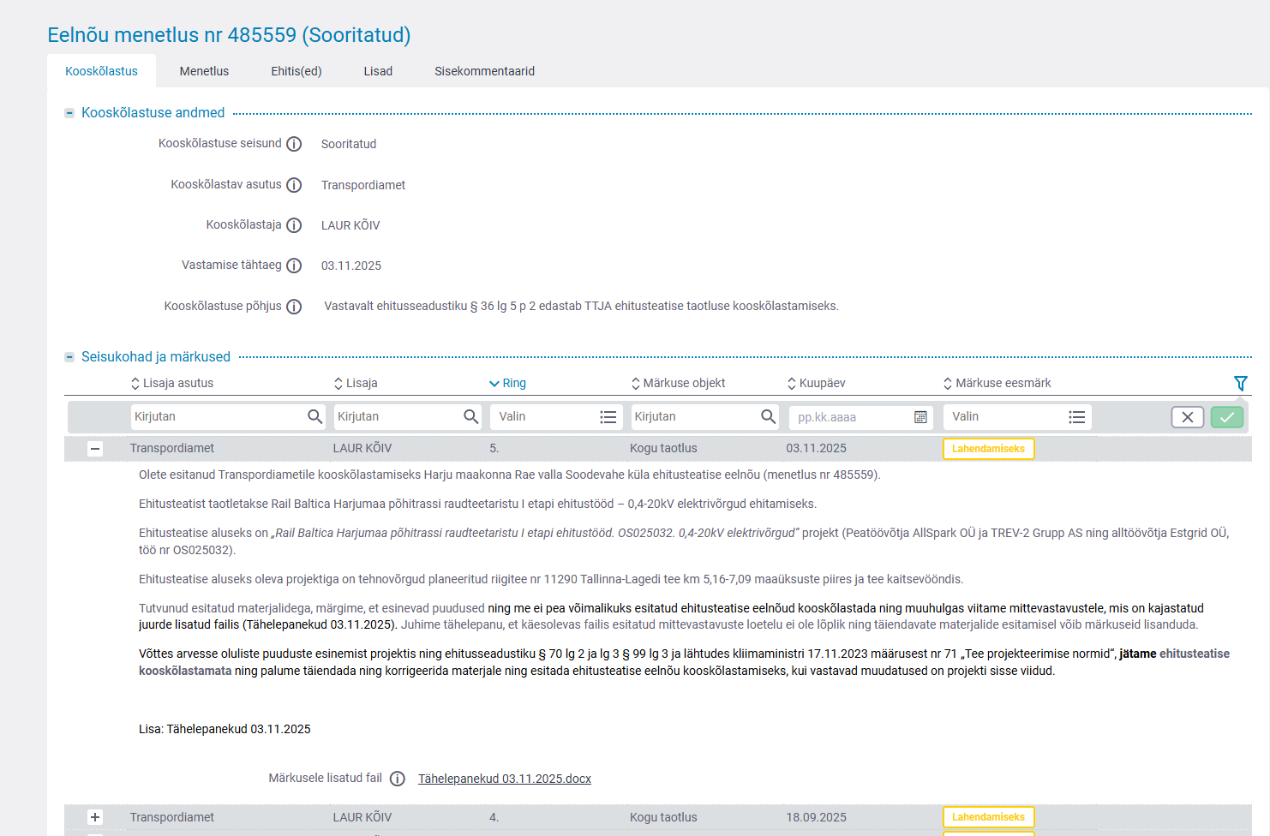Click info icon next to Kooskõlastuse seisund
Screen dimensions: 1270x836
pos(294,144)
